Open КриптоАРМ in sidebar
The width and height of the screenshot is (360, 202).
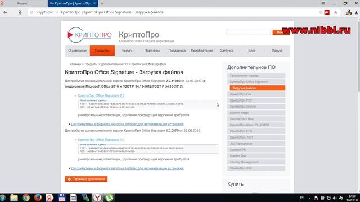click(256, 150)
